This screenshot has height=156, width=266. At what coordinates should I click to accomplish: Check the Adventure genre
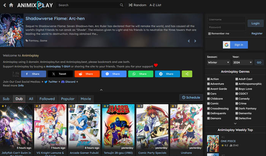(209, 84)
